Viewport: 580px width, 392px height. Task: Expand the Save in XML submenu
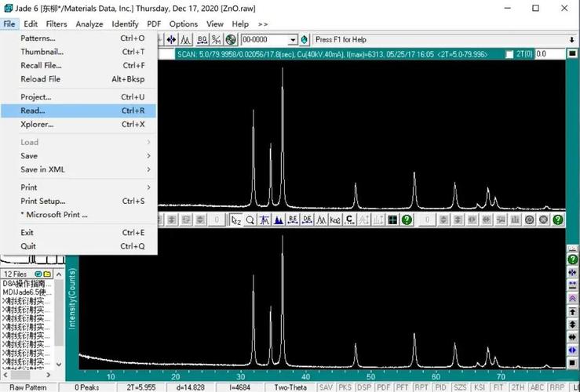coord(148,169)
